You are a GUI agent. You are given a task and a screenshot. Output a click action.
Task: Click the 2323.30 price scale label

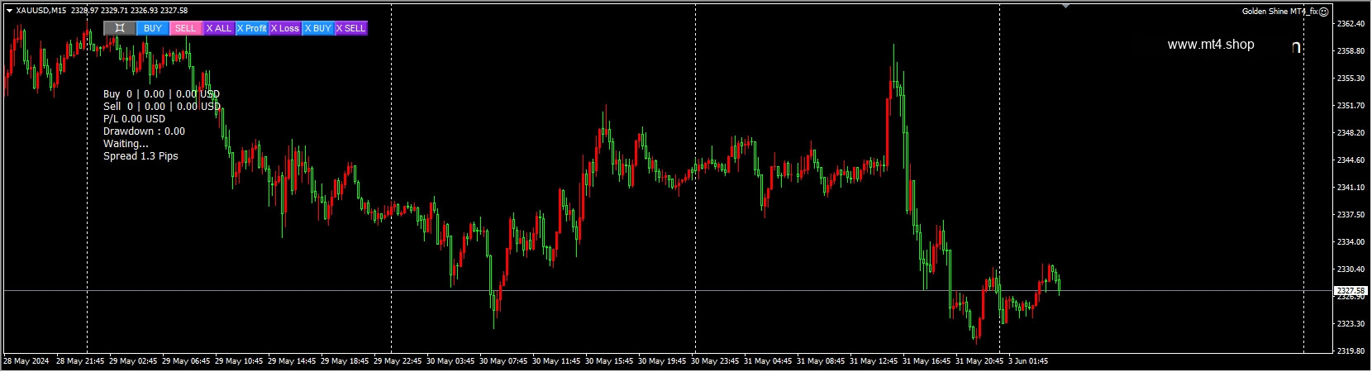pyautogui.click(x=1350, y=324)
